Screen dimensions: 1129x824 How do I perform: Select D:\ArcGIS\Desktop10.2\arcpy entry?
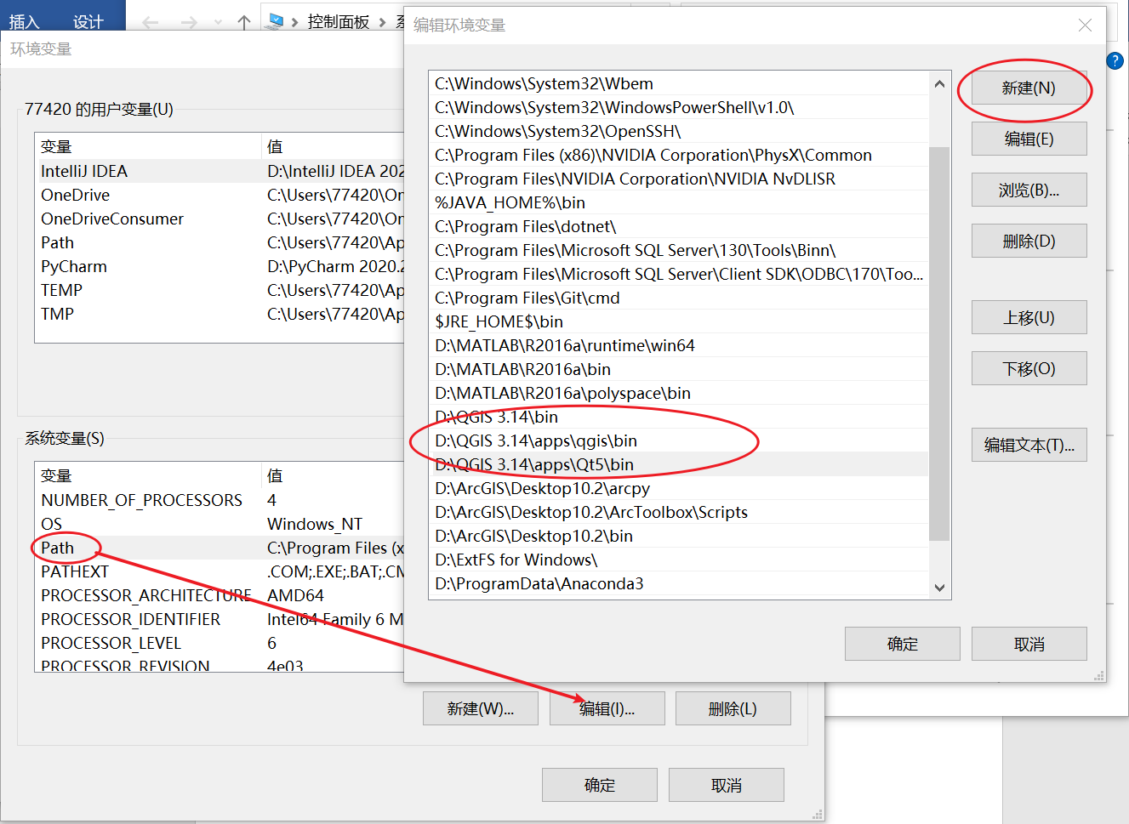(x=679, y=488)
